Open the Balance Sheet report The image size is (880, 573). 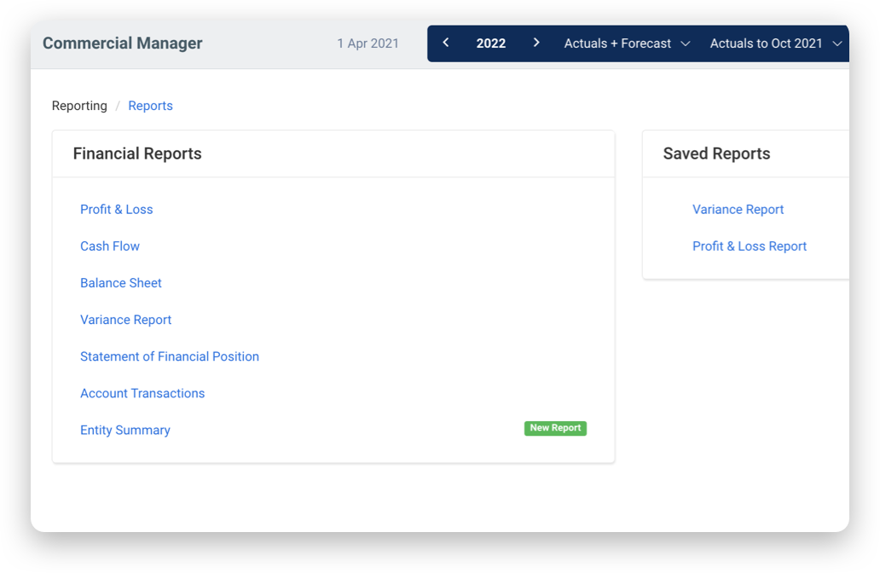point(121,282)
